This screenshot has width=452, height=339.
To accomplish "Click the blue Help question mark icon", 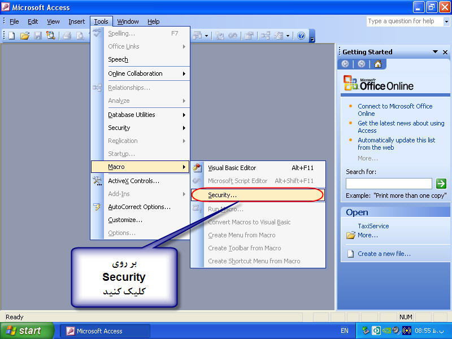I will point(301,36).
